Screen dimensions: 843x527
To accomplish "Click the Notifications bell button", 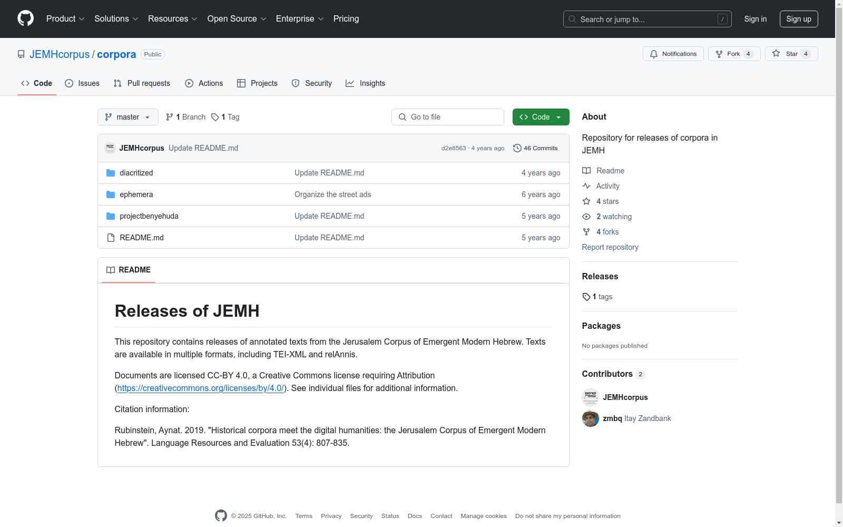I will pos(673,54).
